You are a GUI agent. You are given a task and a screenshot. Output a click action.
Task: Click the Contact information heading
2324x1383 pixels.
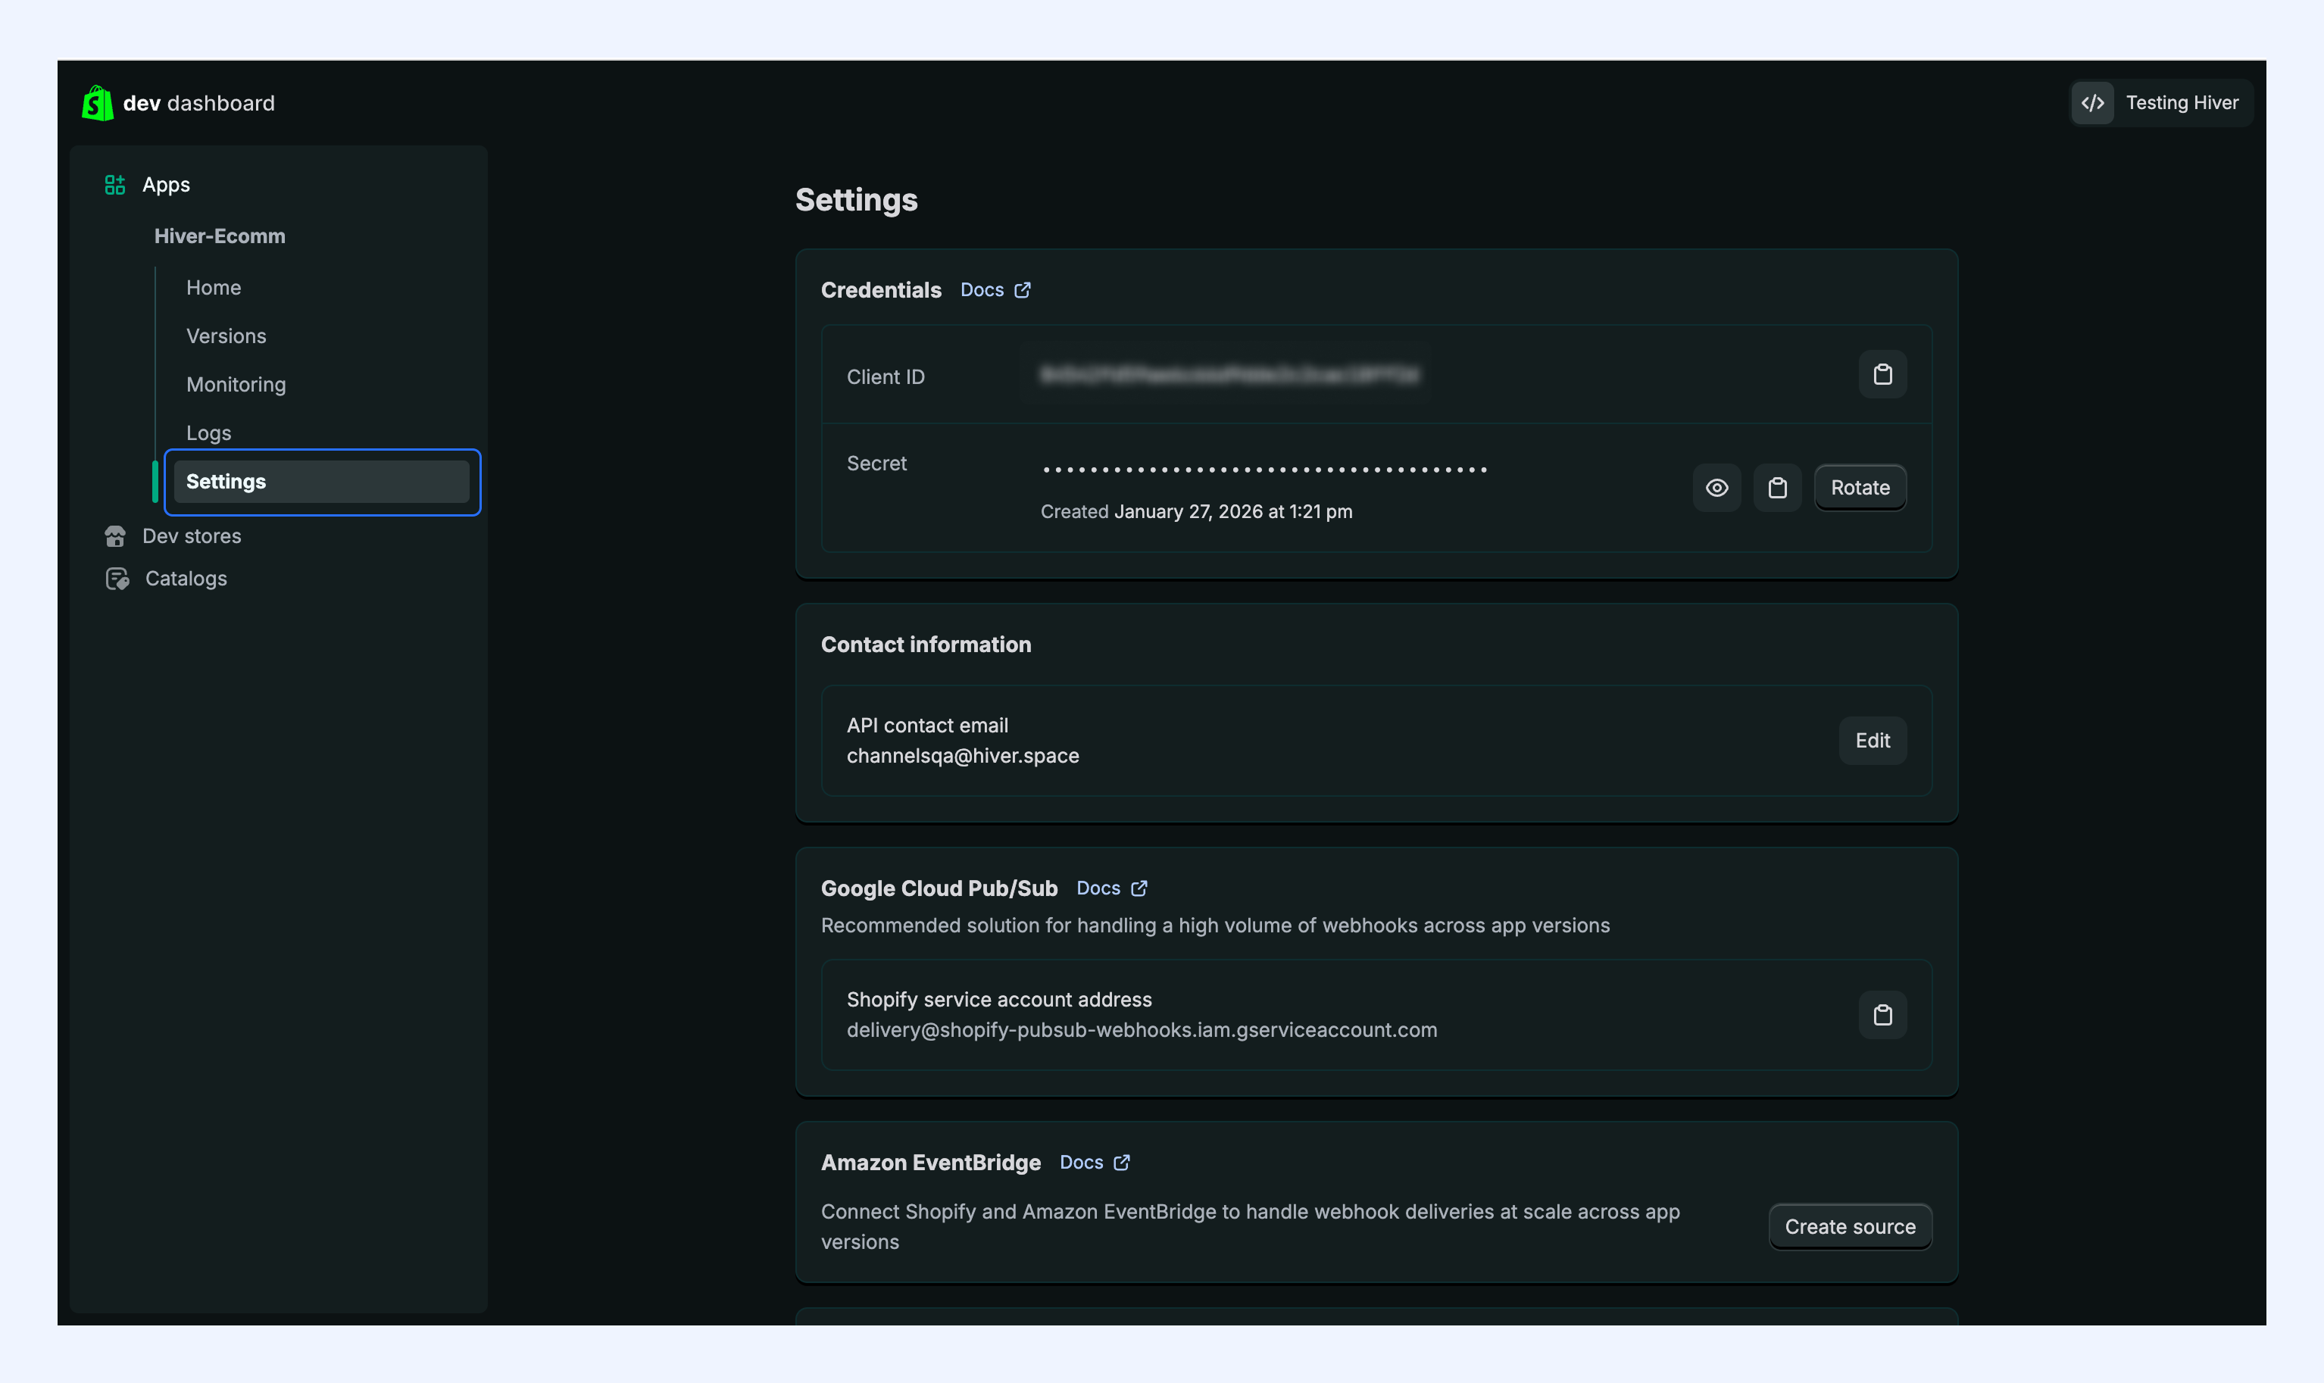click(926, 645)
